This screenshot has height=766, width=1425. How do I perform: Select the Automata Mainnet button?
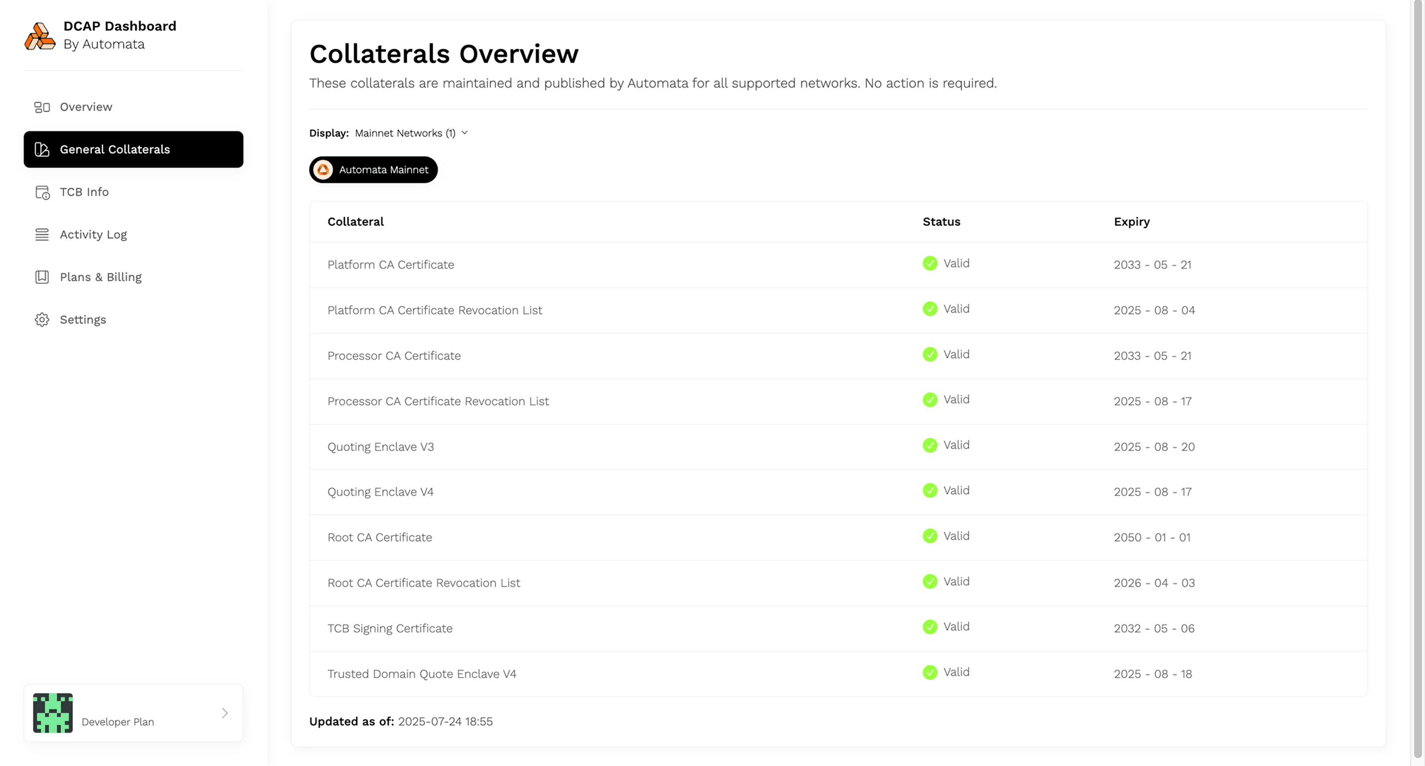pyautogui.click(x=373, y=169)
